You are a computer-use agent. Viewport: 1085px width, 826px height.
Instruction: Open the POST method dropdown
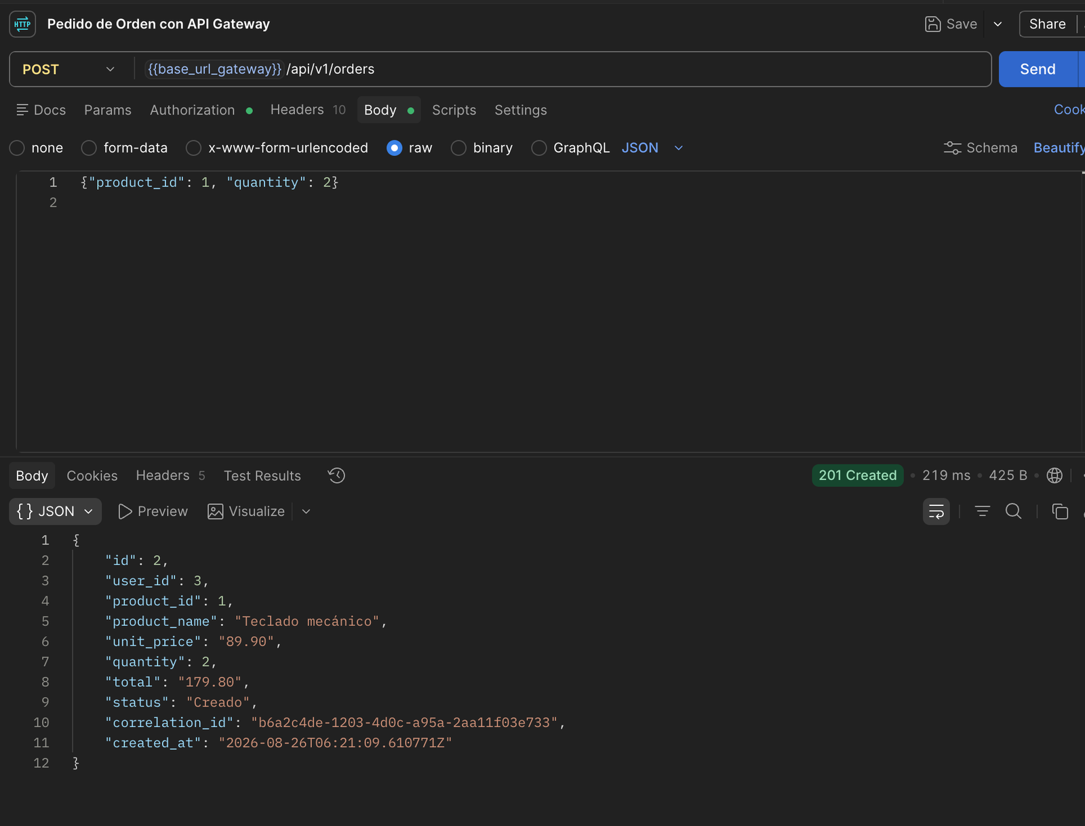(68, 69)
